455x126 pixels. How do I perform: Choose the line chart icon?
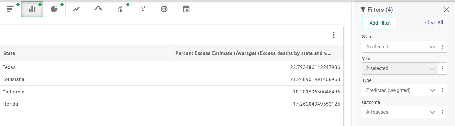76,9
